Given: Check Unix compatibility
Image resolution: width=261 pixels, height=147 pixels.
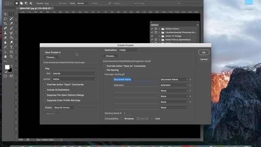Looking at the screenshot, I should [153, 118].
